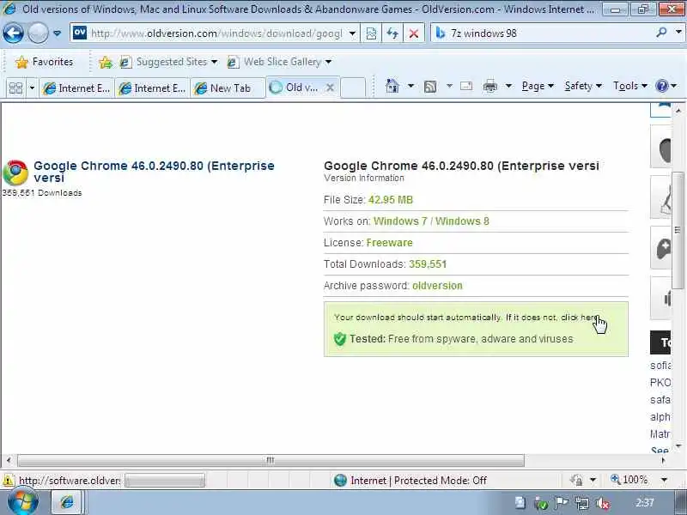Viewport: 687px width, 515px height.
Task: Close the Old v... tab
Action: click(x=331, y=88)
